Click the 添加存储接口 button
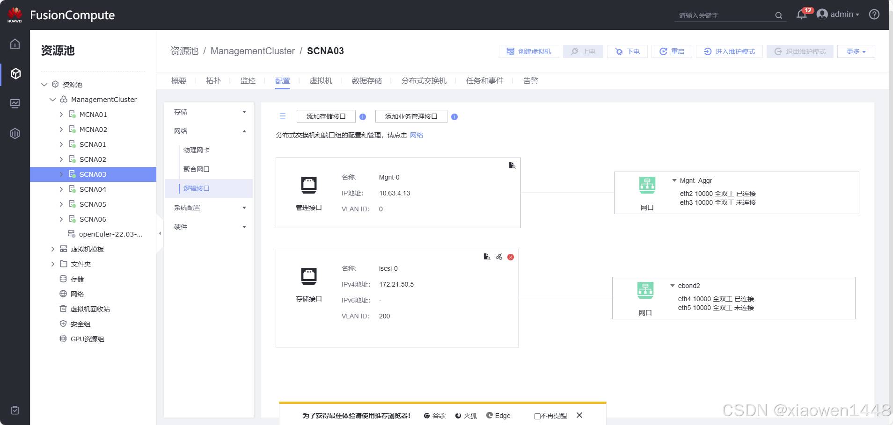 click(326, 116)
